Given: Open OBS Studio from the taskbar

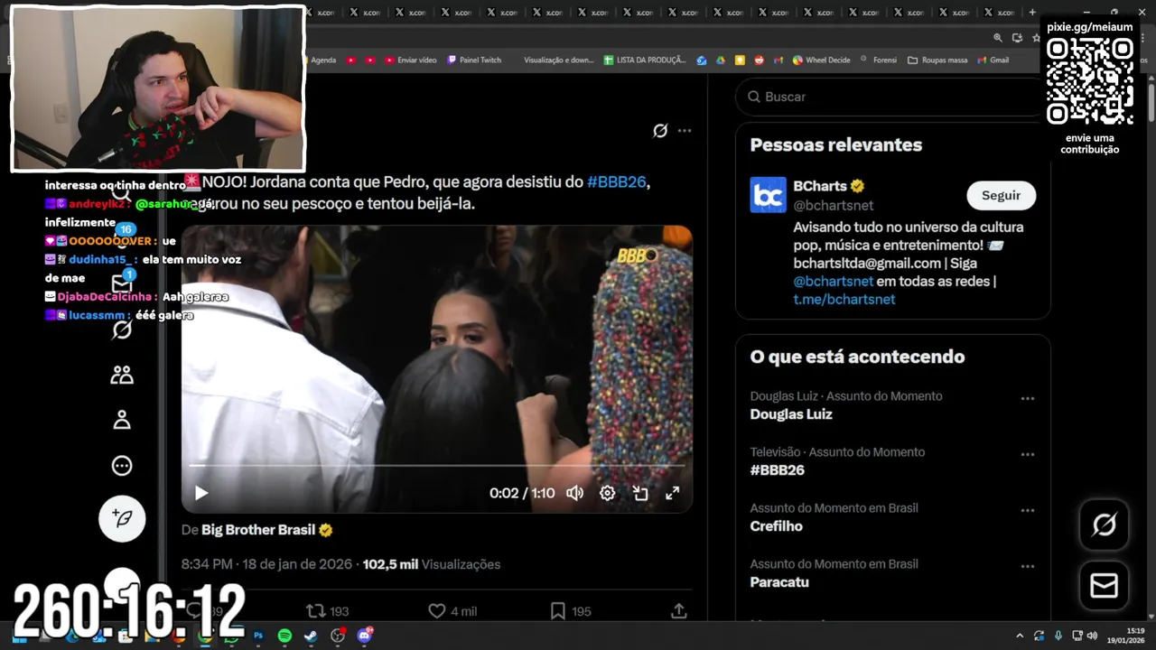Looking at the screenshot, I should pos(338,636).
